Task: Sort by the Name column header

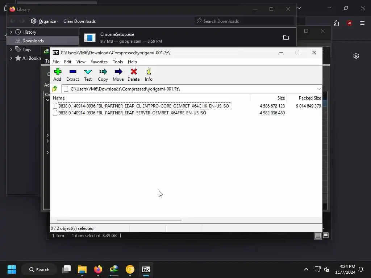Action: [59, 98]
